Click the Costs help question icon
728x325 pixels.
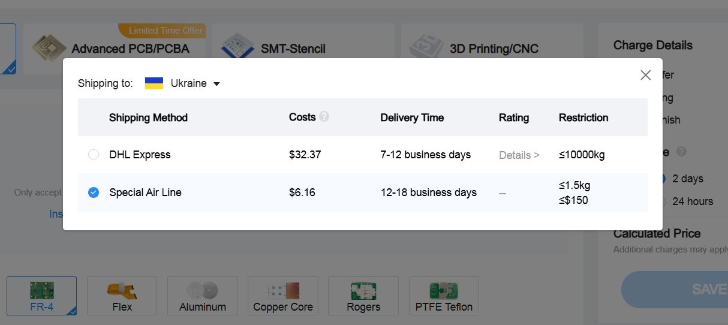click(324, 117)
